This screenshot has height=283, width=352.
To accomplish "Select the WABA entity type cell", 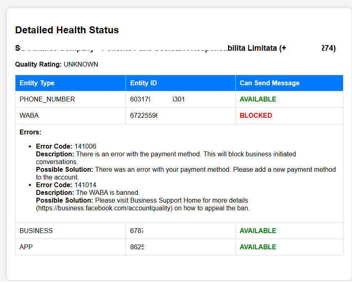I will (29, 116).
